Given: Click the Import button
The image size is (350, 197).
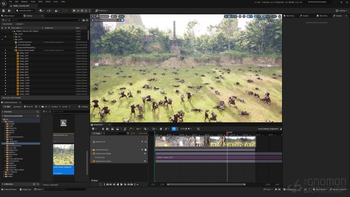Looking at the screenshot, I should (x=17, y=107).
